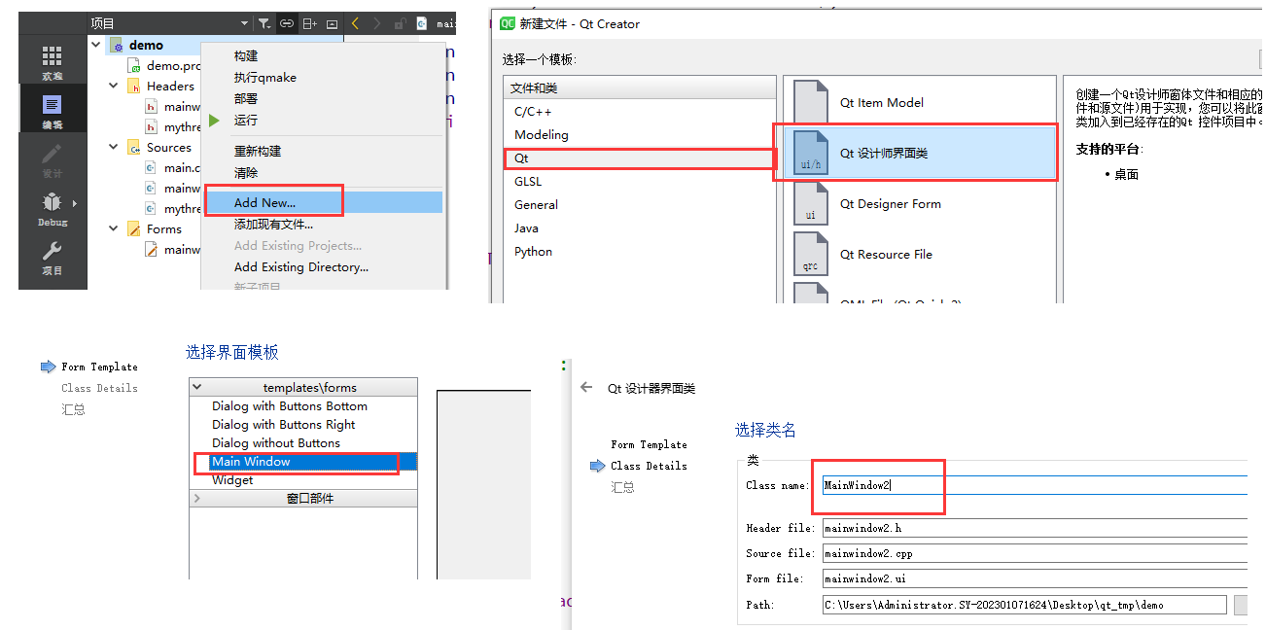Click the Headers folder icon
Viewport: 1266px width, 630px height.
tap(134, 86)
